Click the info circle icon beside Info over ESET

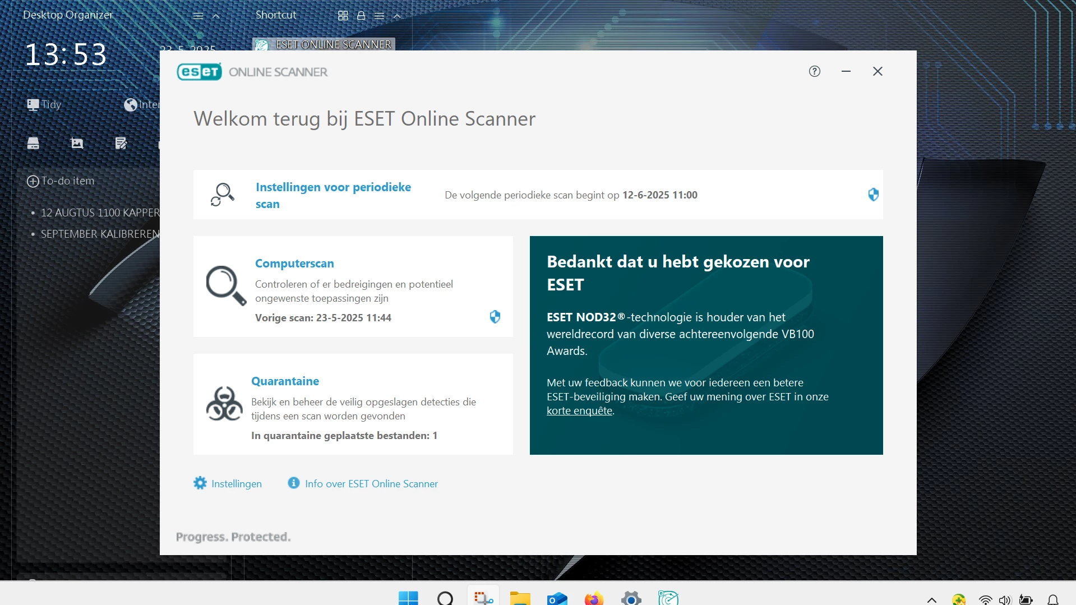coord(294,483)
